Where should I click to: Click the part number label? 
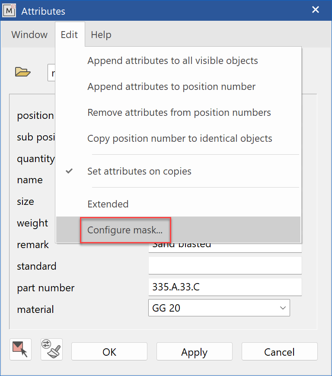[x=46, y=288]
